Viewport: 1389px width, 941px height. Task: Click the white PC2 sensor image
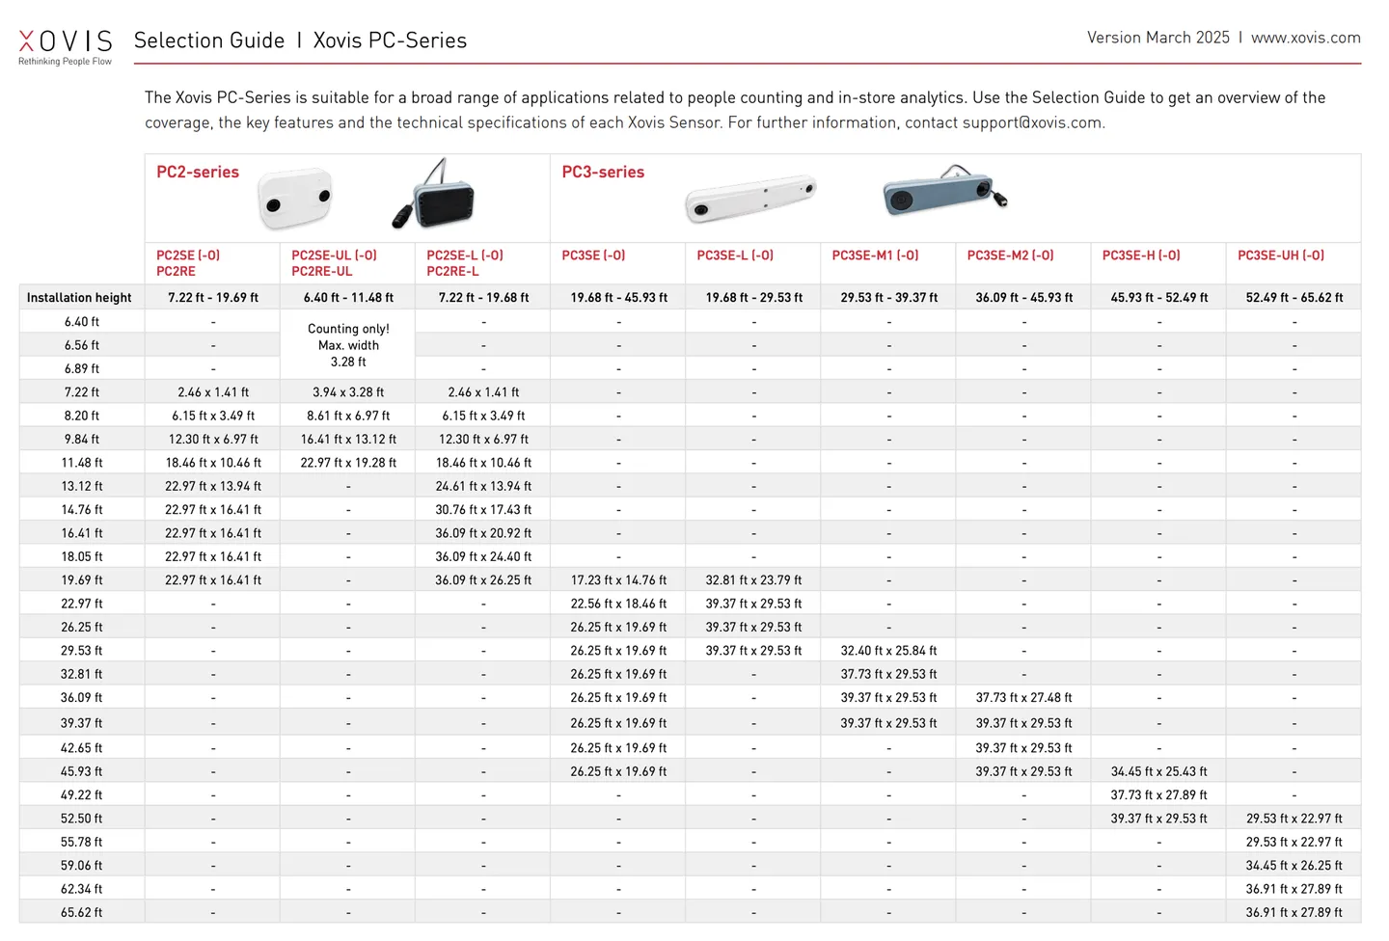click(x=295, y=199)
